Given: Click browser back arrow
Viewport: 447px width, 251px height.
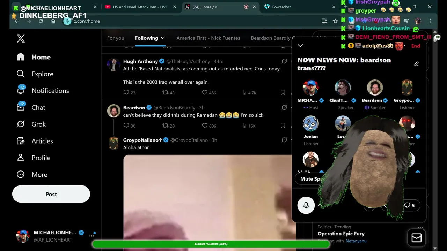Looking at the screenshot, I should 17,21.
